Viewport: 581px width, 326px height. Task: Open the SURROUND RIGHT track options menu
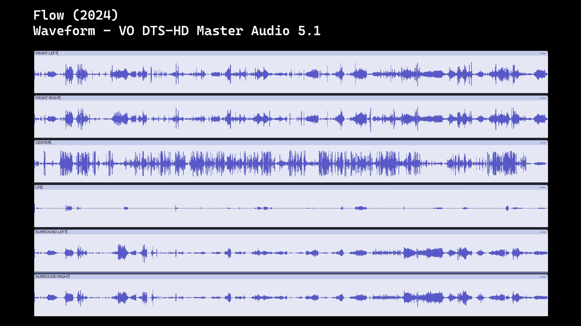tap(543, 277)
